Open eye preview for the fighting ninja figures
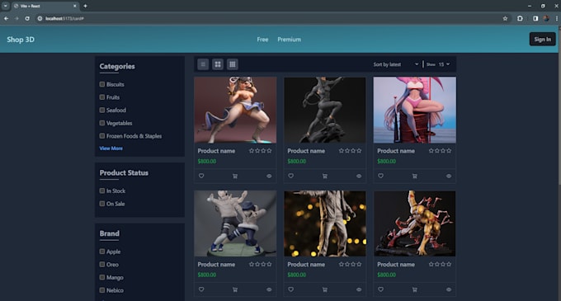This screenshot has width=561, height=301. [269, 289]
